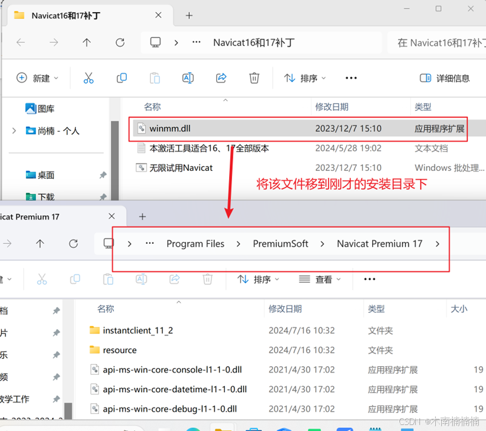This screenshot has width=486, height=431.
Task: Open 查看 view menu in lower window
Action: [320, 279]
